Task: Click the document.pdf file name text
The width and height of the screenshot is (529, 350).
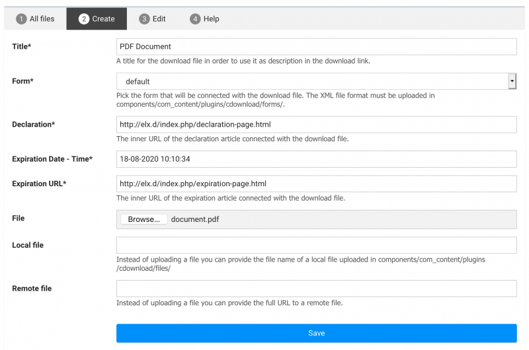Action: 195,219
